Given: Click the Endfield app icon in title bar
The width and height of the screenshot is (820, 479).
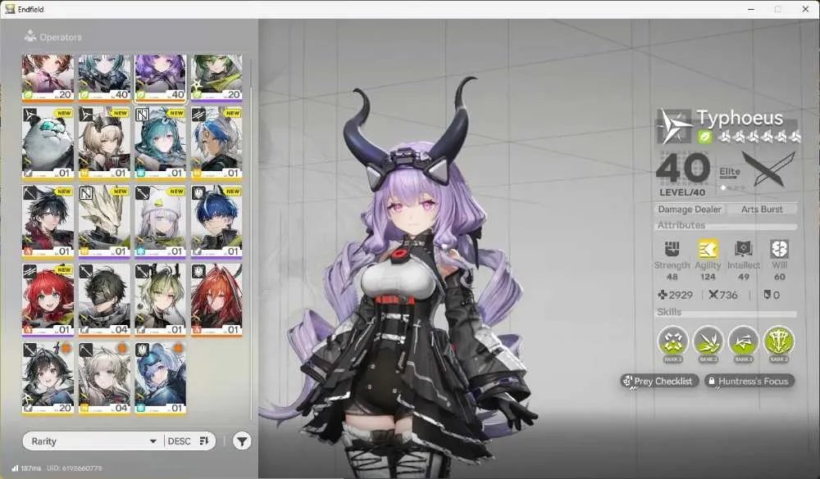Looking at the screenshot, I should tap(9, 9).
